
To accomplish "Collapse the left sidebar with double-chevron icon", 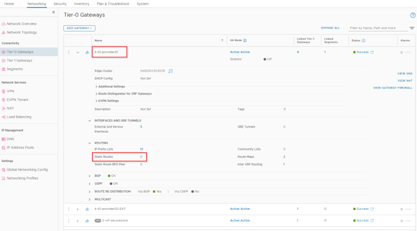I will pos(54,12).
